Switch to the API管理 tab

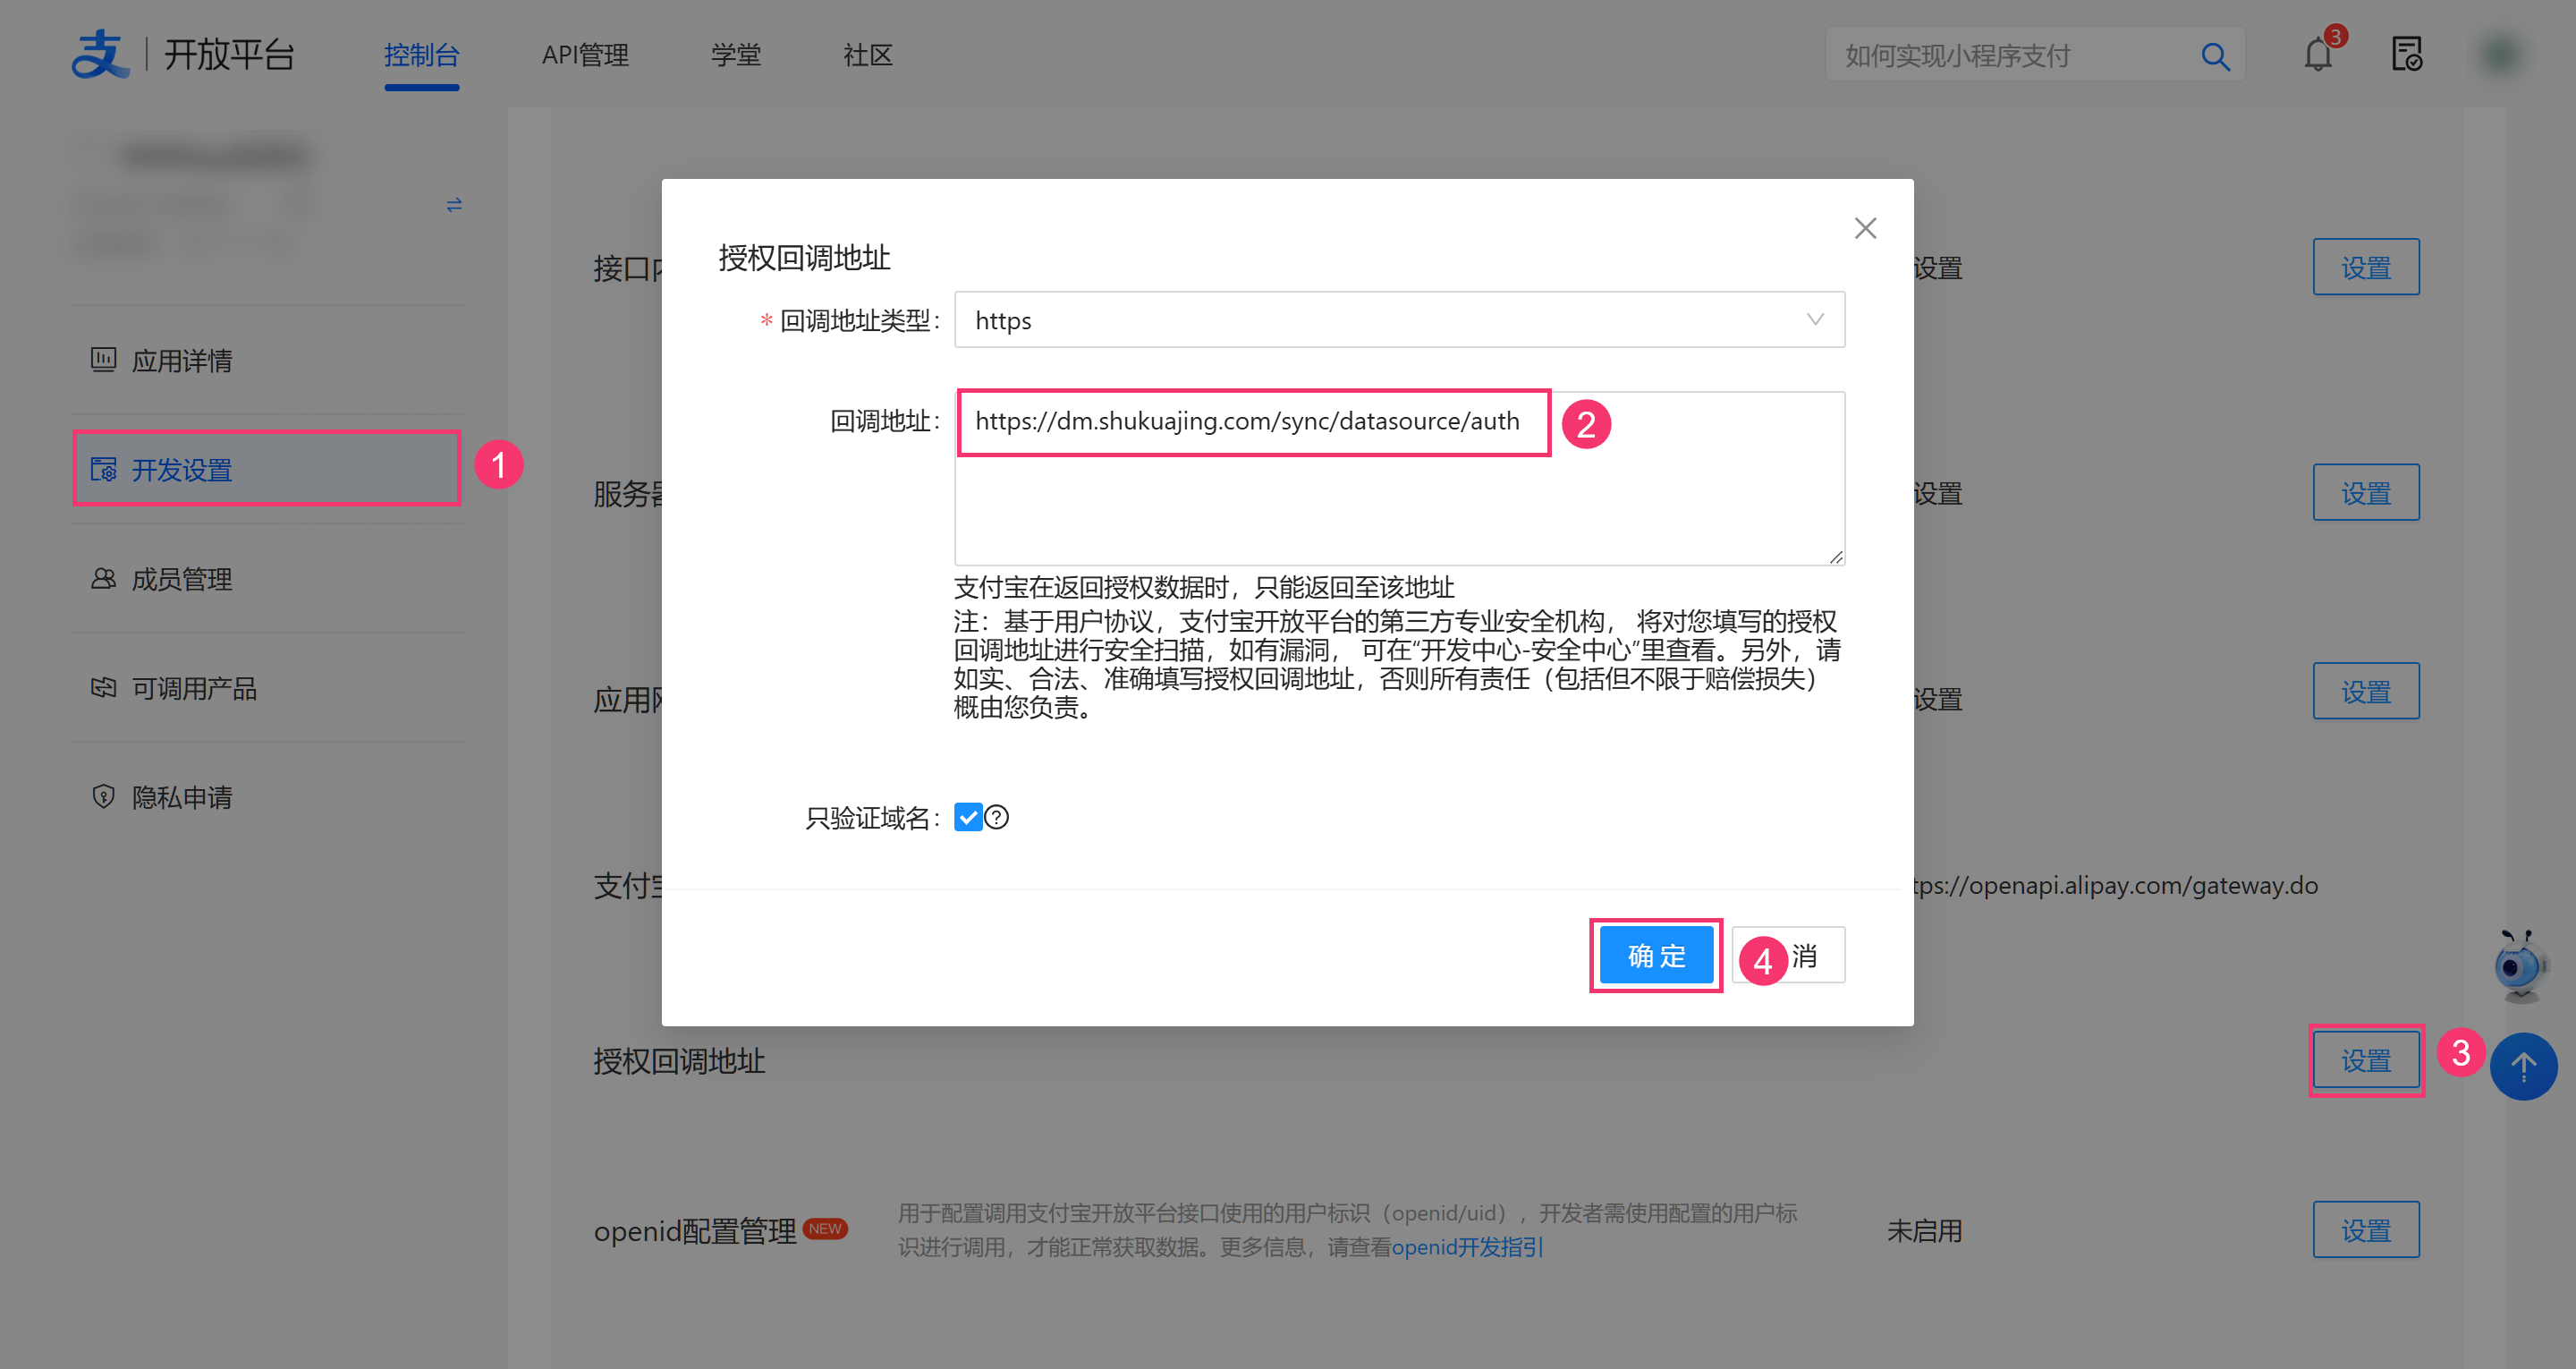pos(585,55)
